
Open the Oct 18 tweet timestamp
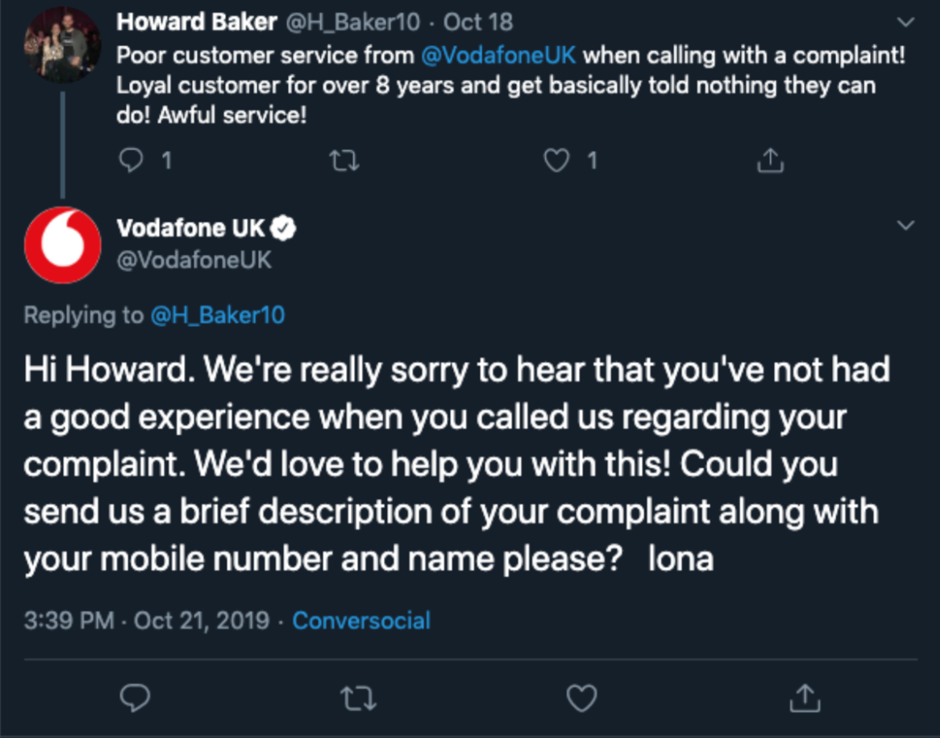tap(478, 23)
